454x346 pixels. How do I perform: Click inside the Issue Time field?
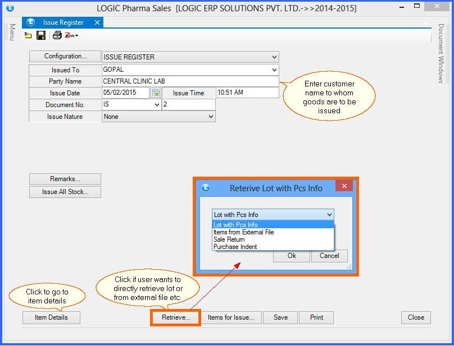tap(247, 93)
